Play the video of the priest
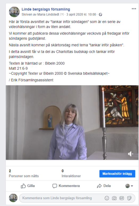139x206 pixels. click(72, 122)
